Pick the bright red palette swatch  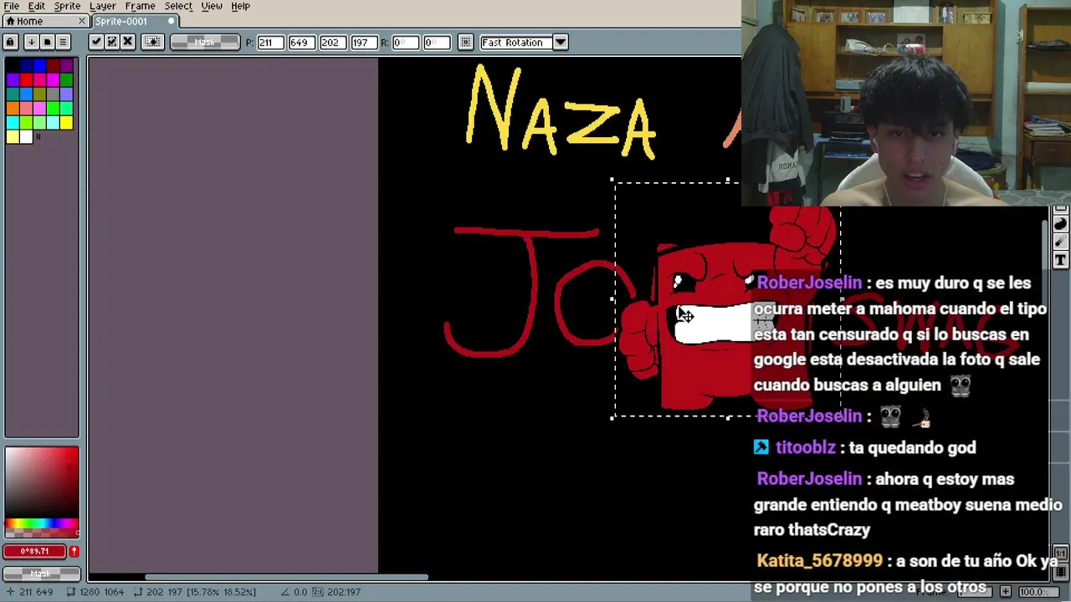pos(26,79)
